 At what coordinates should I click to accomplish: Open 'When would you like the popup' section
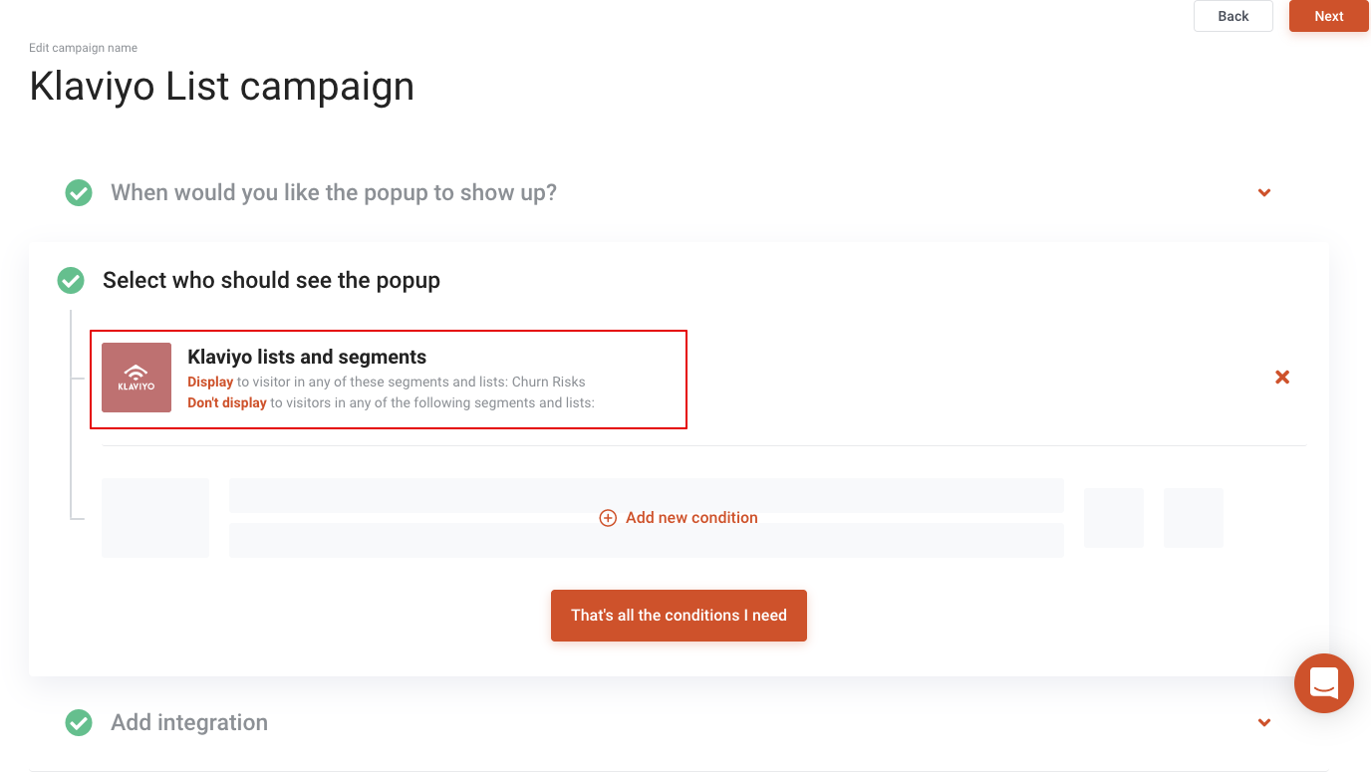click(334, 192)
